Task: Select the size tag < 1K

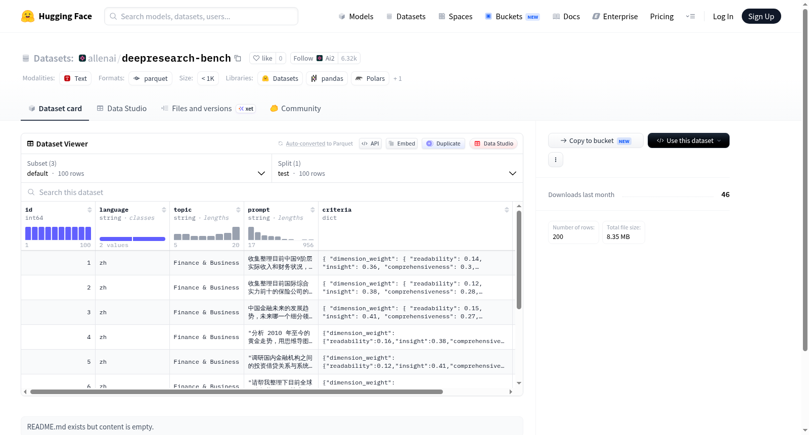Action: coord(208,78)
